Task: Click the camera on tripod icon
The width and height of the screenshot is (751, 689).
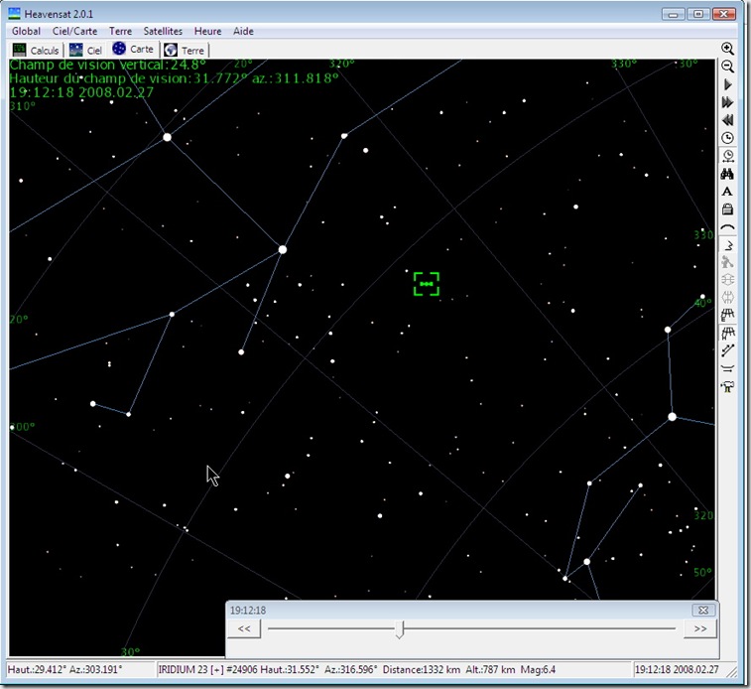Action: (x=727, y=386)
